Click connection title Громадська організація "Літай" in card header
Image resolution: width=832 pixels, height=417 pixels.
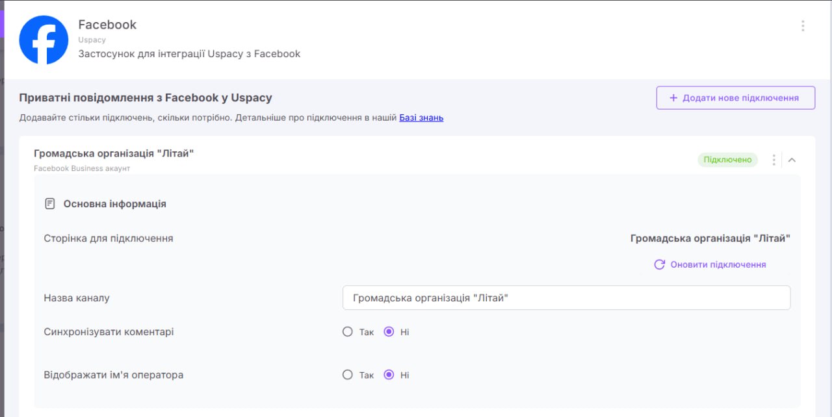click(114, 153)
